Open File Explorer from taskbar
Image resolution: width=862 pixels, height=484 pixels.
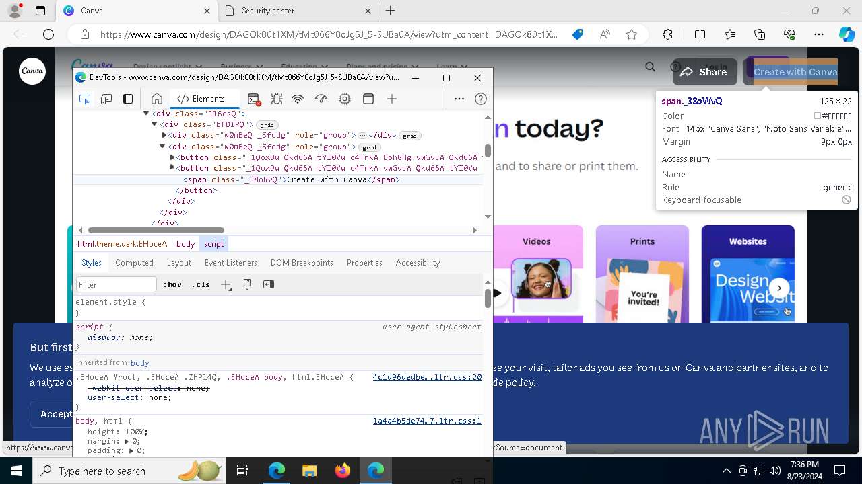tap(310, 471)
